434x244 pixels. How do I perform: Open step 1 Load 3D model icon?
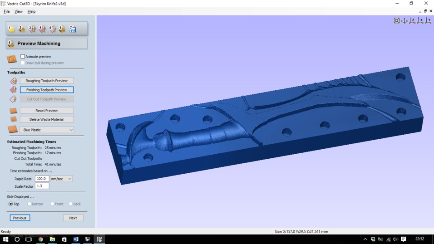coord(11,29)
